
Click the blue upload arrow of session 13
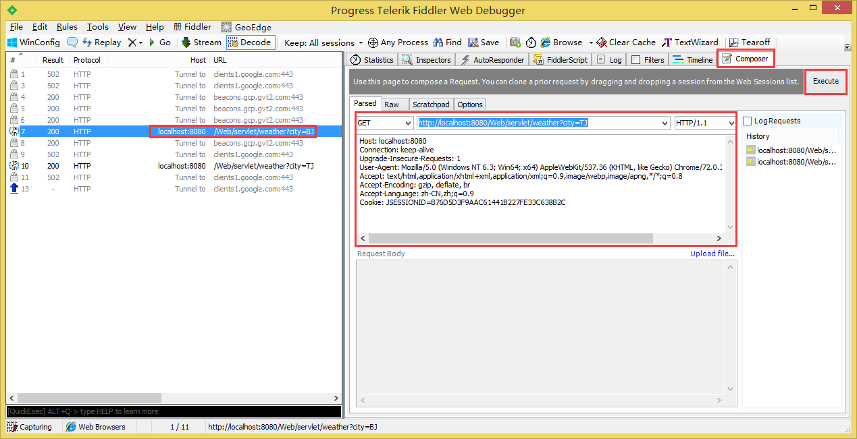pyautogui.click(x=14, y=189)
